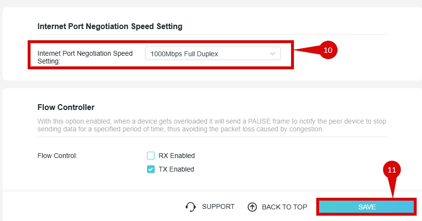This screenshot has height=221, width=422.
Task: Click the PAUSE frame description paragraph
Action: (x=212, y=125)
